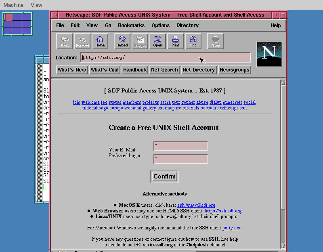View the gallery link
The height and width of the screenshot is (252, 323).
(149, 108)
